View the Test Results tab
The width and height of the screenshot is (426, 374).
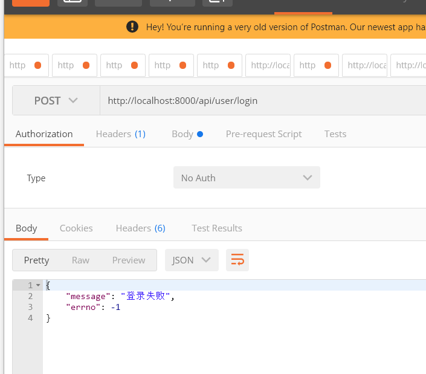[217, 228]
